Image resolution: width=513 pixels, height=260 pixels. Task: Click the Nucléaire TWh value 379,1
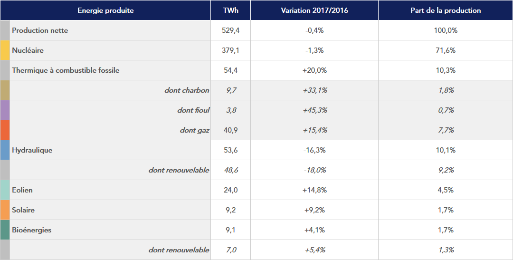tap(230, 50)
